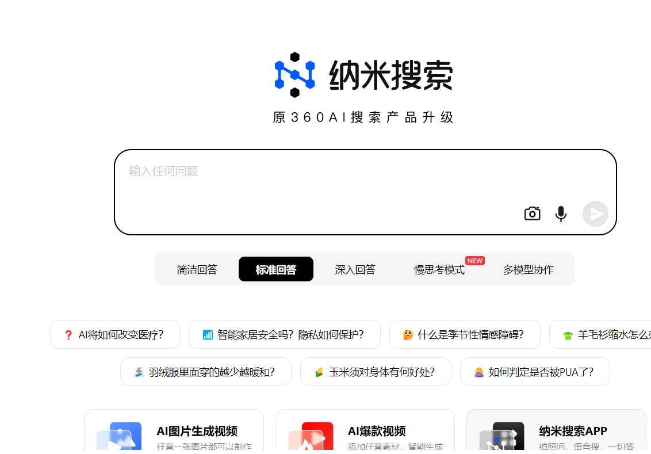Viewport: 651px width, 454px height.
Task: Open suggestion 玉米须对身体有何好处?
Action: click(x=376, y=372)
